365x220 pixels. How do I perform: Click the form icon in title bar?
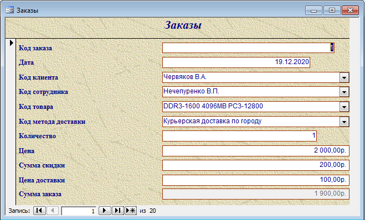click(x=9, y=10)
